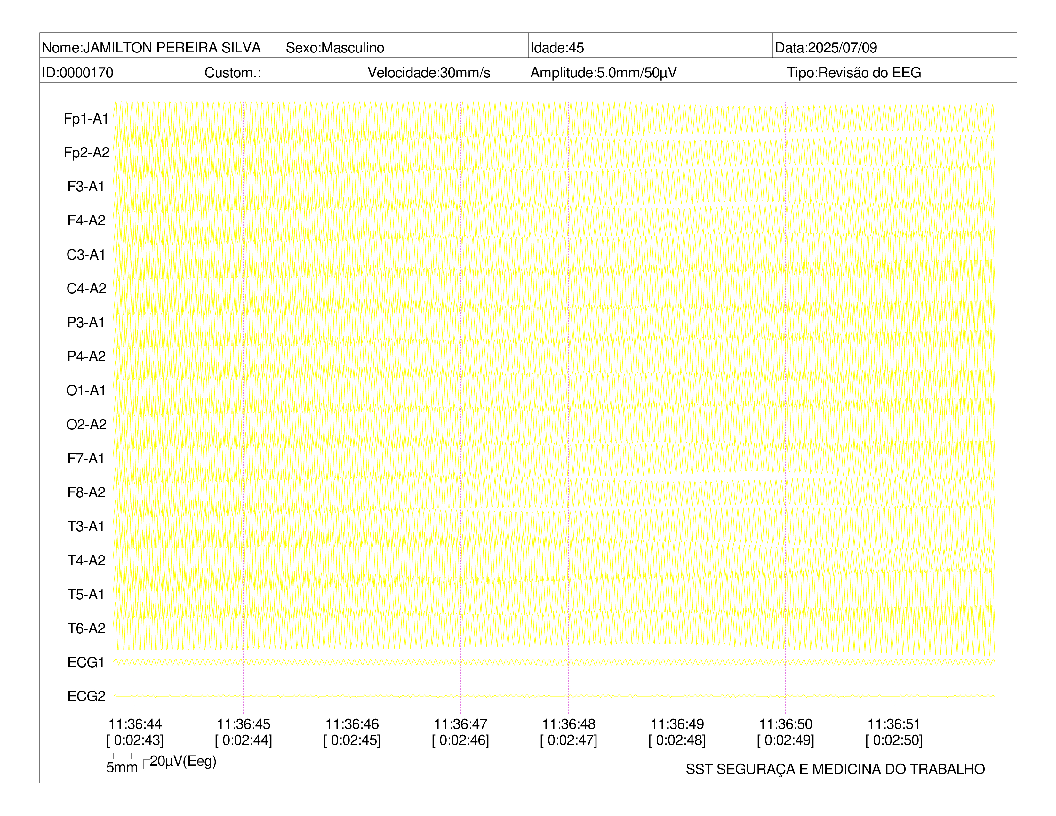Viewport: 1056px width, 816px height.
Task: Select the Custom.: label
Action: pyautogui.click(x=233, y=73)
